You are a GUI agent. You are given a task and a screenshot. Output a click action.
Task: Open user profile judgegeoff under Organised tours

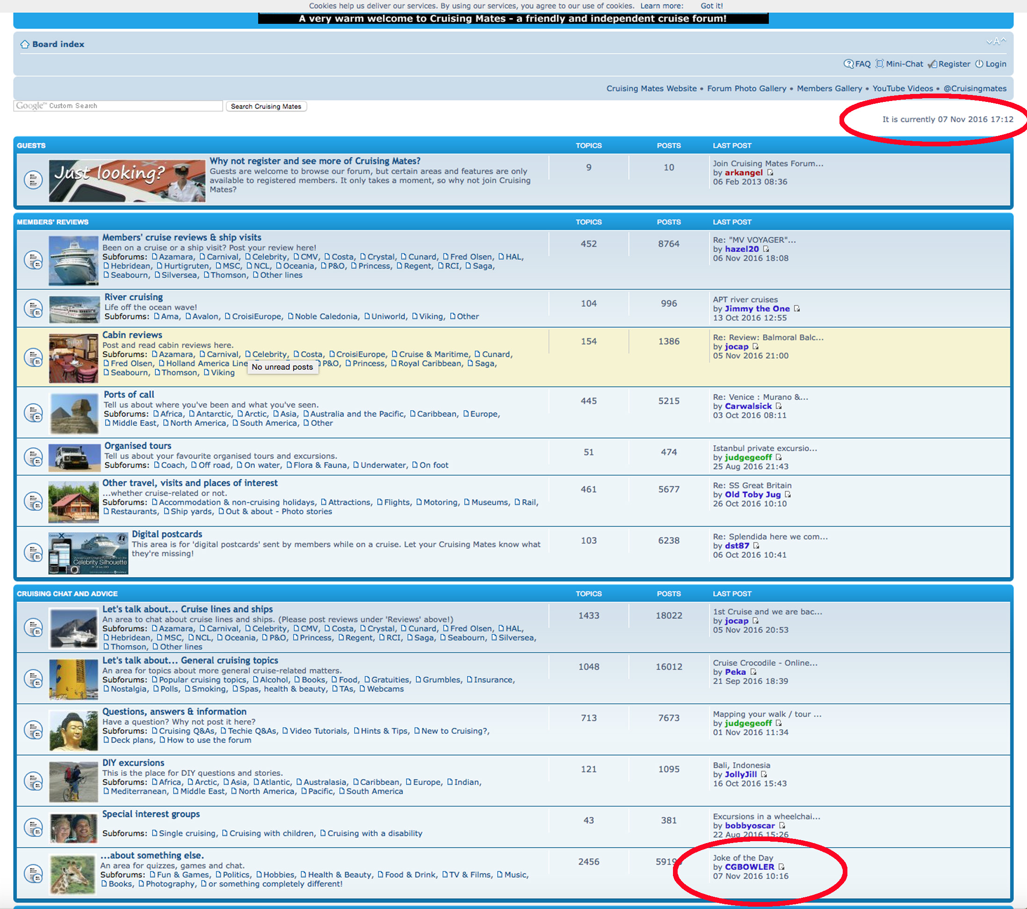pyautogui.click(x=748, y=457)
